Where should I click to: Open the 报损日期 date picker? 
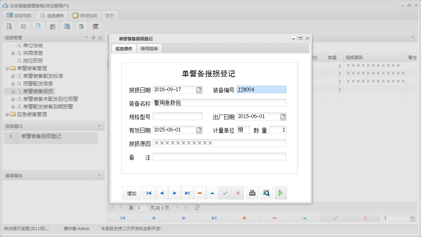[199, 90]
